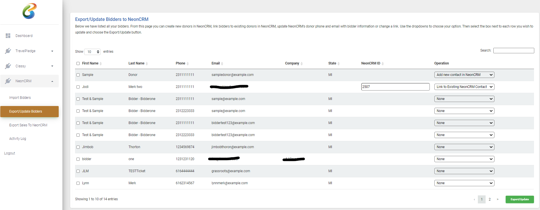Click email grassroots@example.com
Image resolution: width=540 pixels, height=210 pixels.
(231, 171)
